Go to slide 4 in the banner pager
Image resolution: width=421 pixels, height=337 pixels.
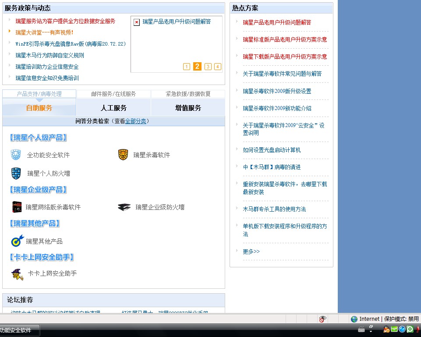[x=218, y=67]
